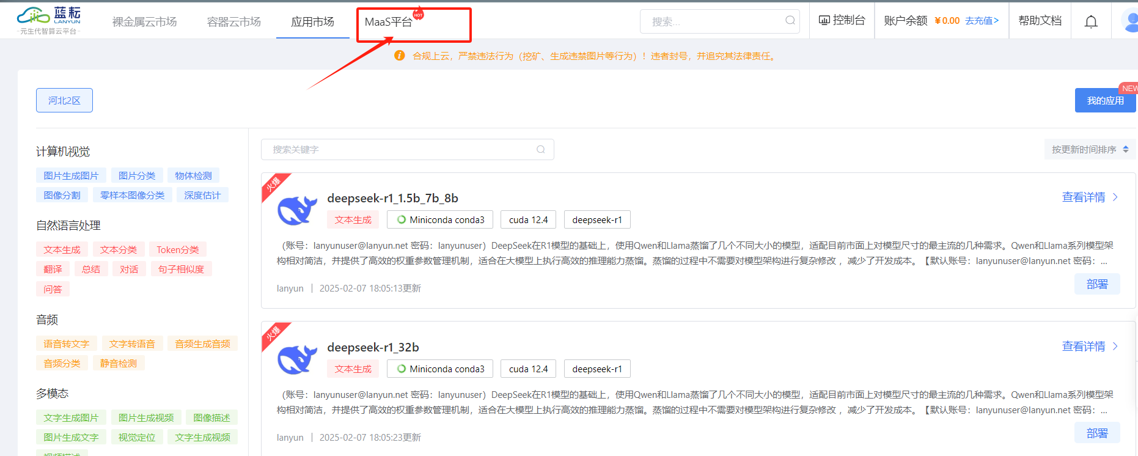Viewport: 1138px width, 456px height.
Task: Open the MaaS平台 tab
Action: (x=389, y=22)
